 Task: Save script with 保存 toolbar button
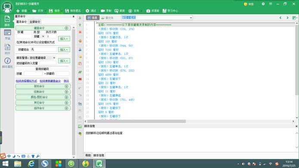(54, 11)
